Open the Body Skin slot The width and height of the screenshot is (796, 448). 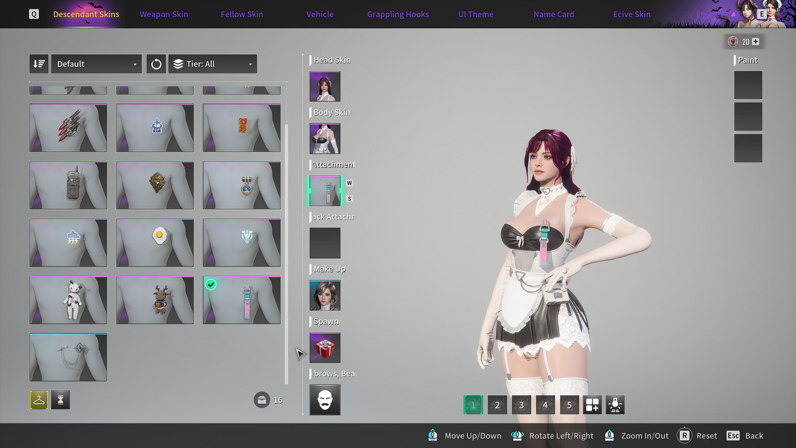pyautogui.click(x=325, y=139)
